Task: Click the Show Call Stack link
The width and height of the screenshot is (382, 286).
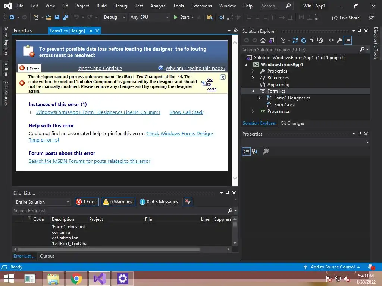Action: [187, 112]
